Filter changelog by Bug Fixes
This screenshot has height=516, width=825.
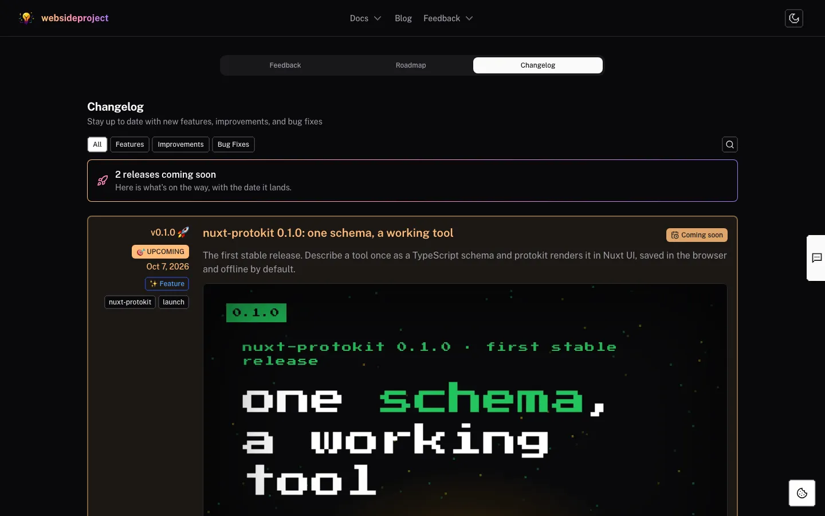tap(233, 144)
